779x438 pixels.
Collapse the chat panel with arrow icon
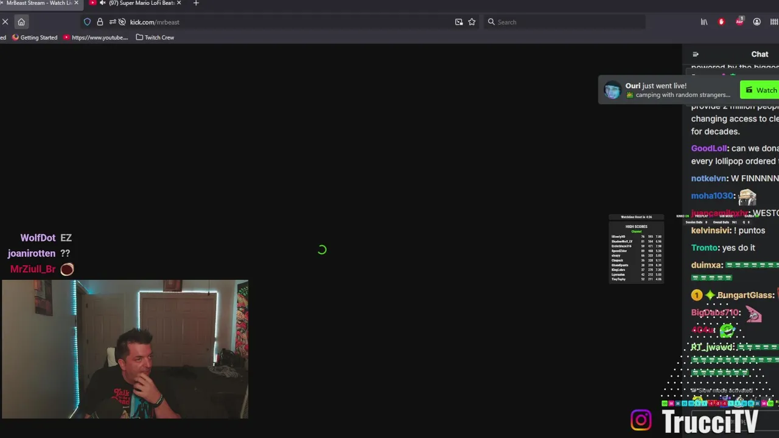click(x=696, y=54)
